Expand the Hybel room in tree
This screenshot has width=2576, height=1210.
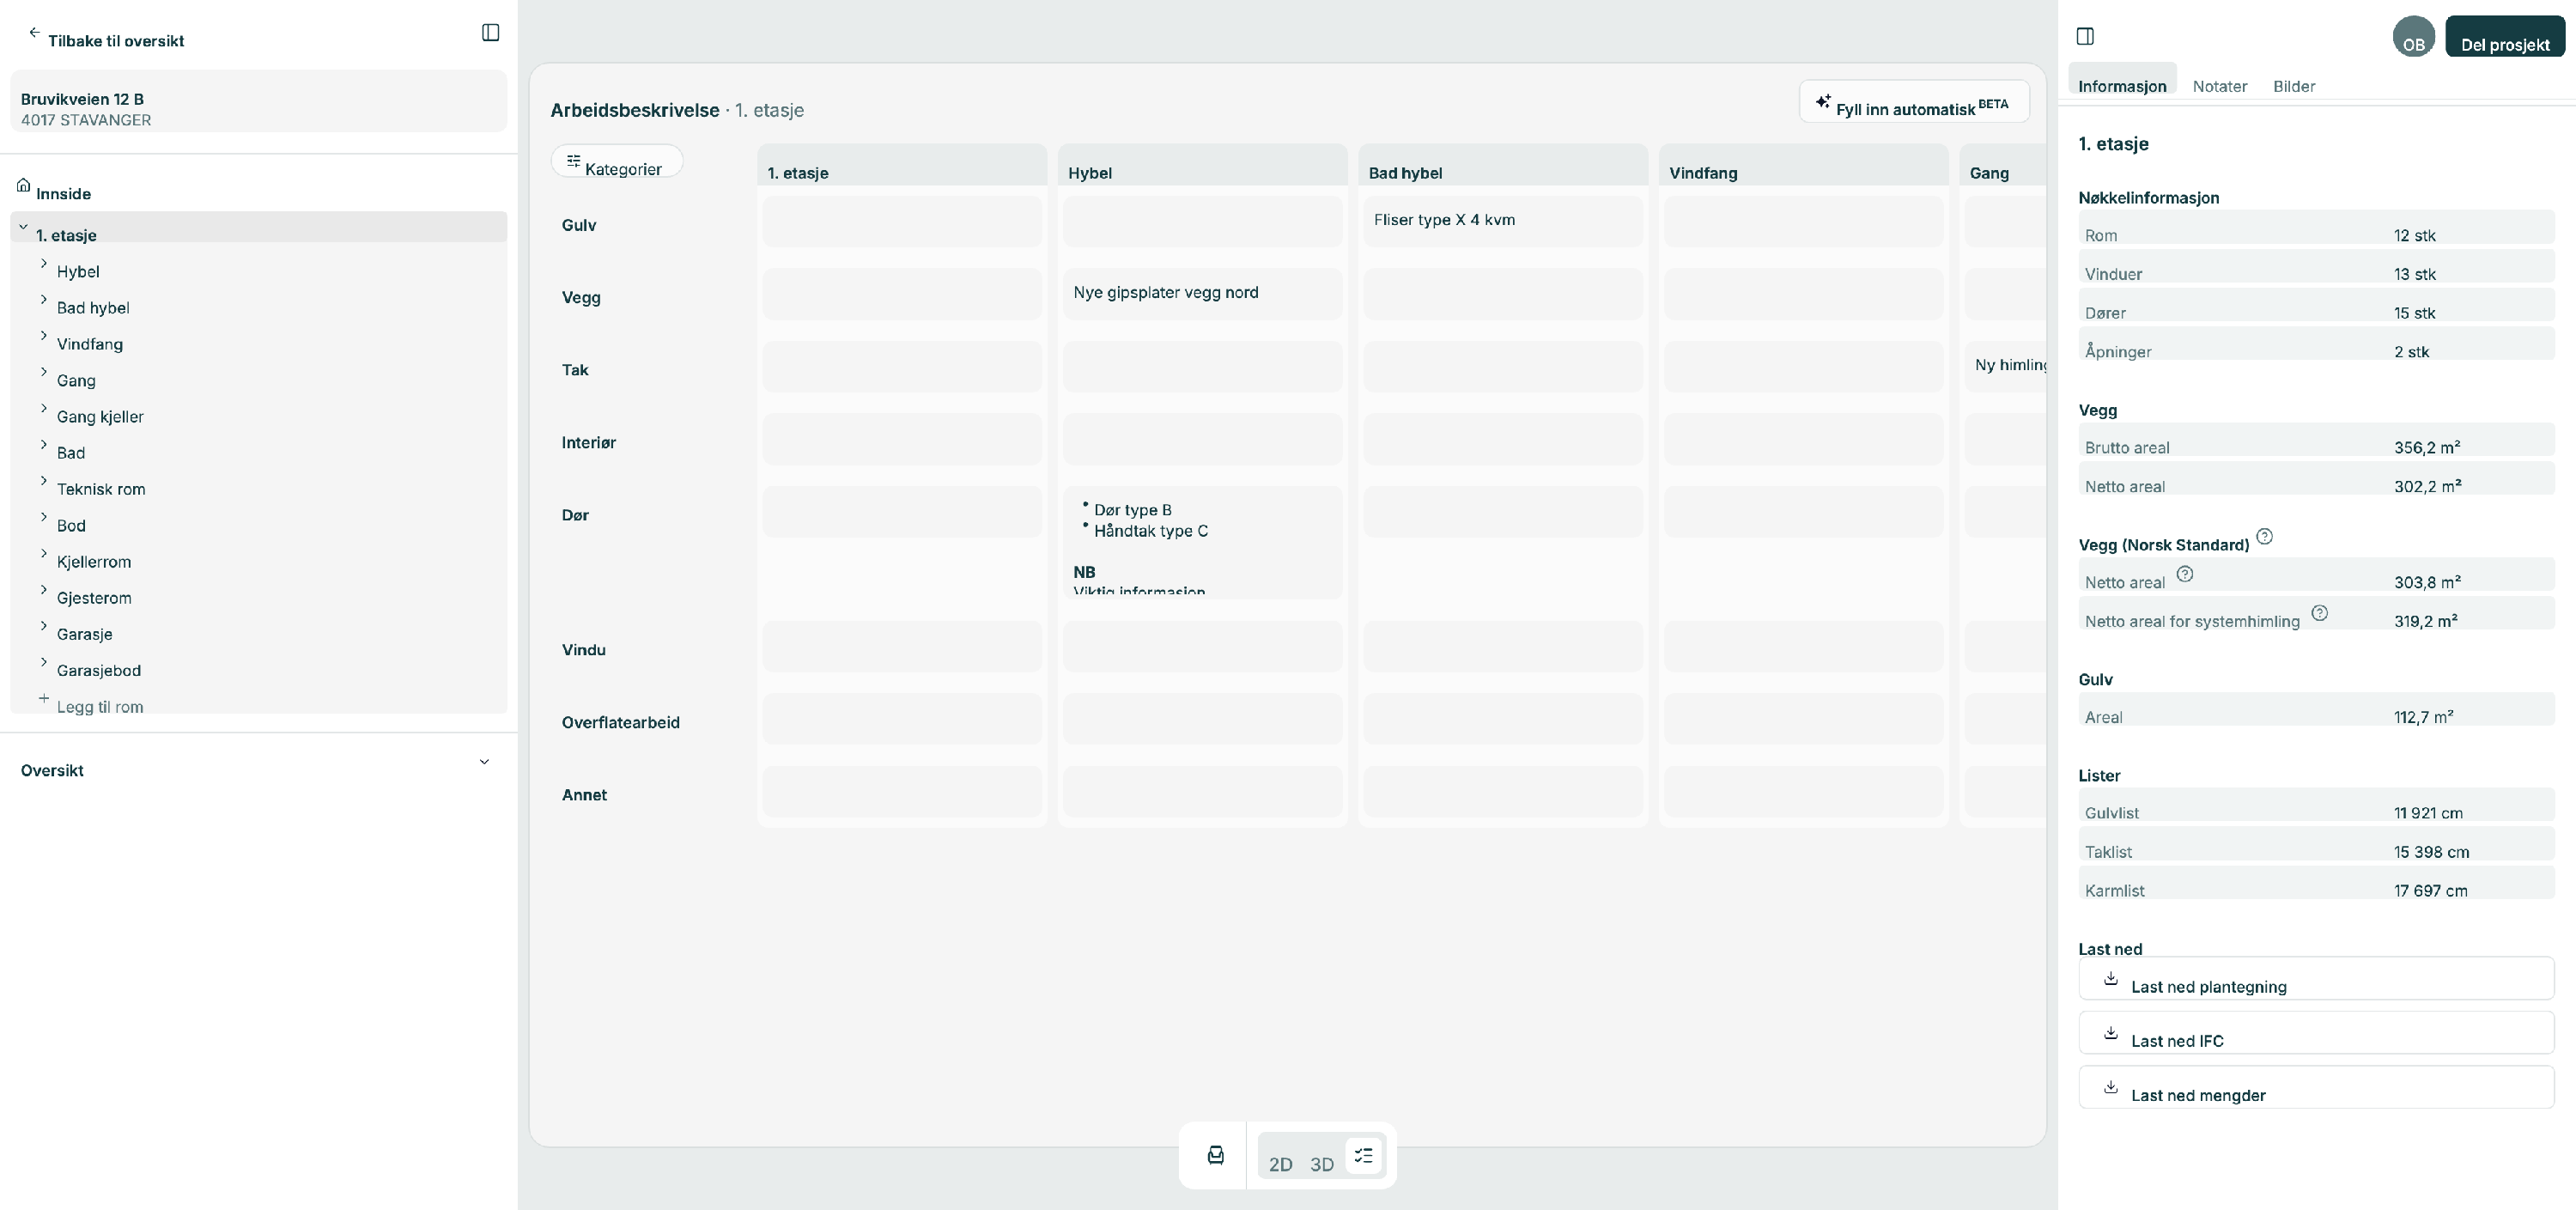pos(44,264)
